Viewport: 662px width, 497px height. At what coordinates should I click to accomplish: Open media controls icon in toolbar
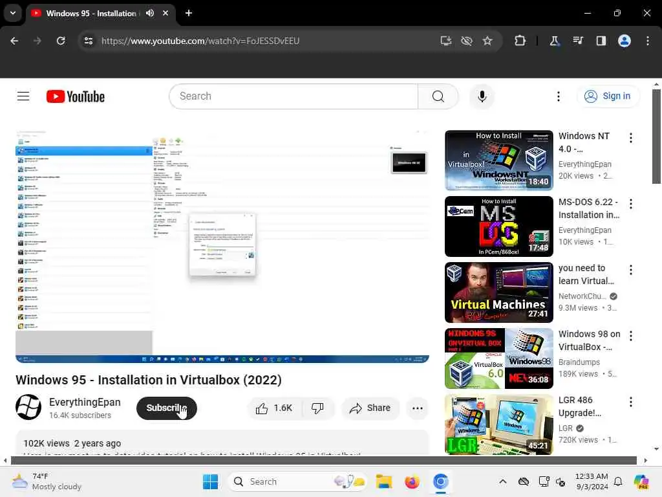[577, 41]
